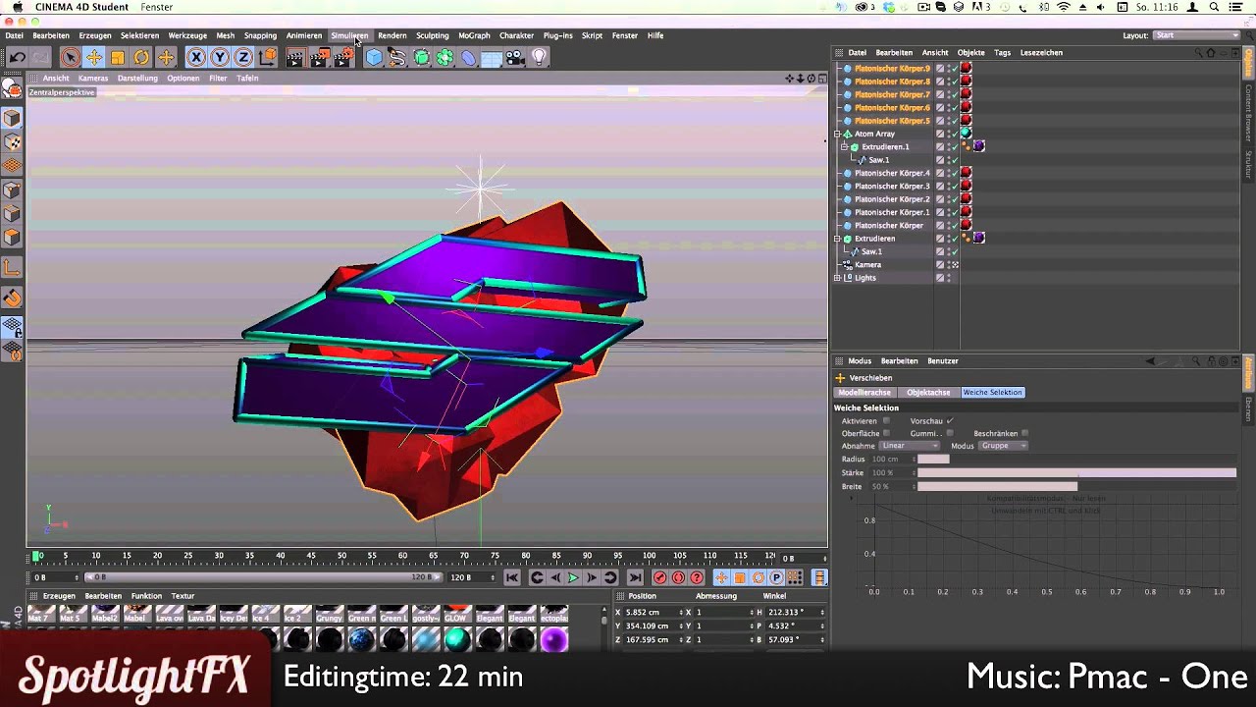Open the Rendern menu
This screenshot has width=1256, height=707.
(x=392, y=35)
